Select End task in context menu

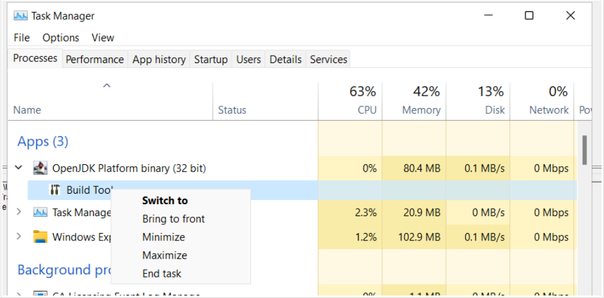point(162,274)
